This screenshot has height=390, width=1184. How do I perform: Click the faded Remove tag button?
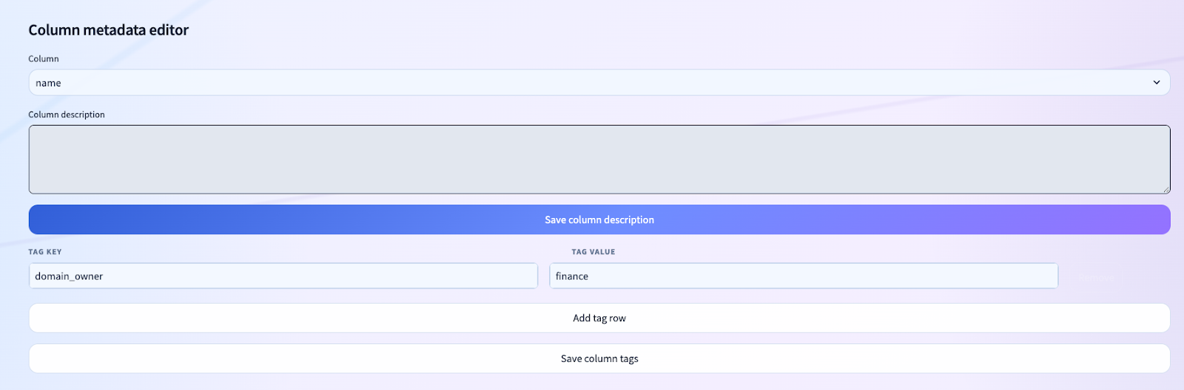(x=1095, y=278)
